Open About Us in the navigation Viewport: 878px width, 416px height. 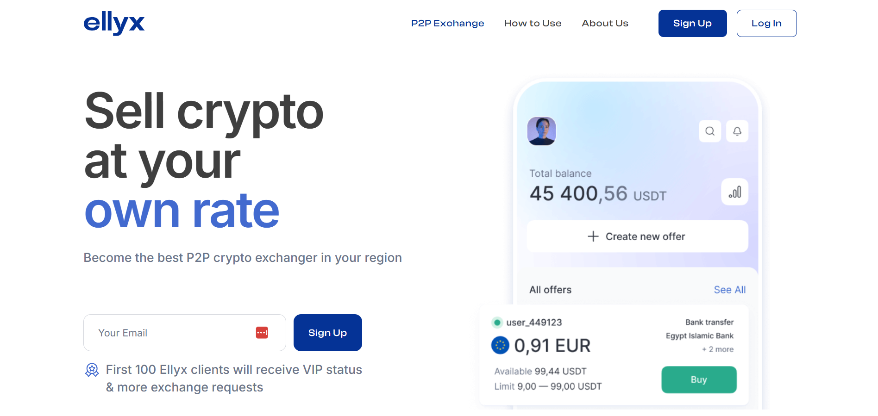pyautogui.click(x=605, y=23)
